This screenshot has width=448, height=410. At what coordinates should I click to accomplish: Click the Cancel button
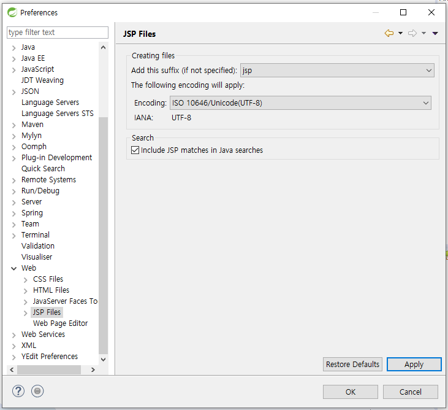click(x=411, y=392)
